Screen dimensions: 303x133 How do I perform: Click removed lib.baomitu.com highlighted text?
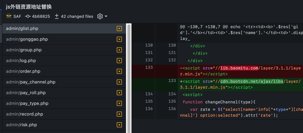pos(239,68)
